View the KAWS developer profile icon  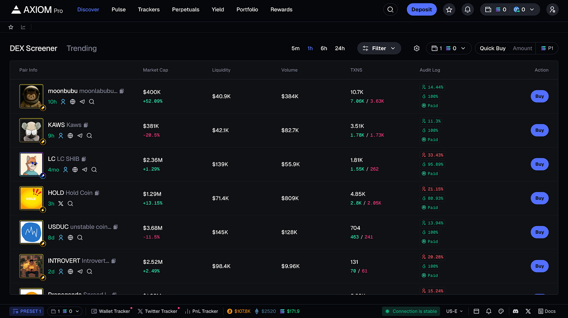(61, 136)
